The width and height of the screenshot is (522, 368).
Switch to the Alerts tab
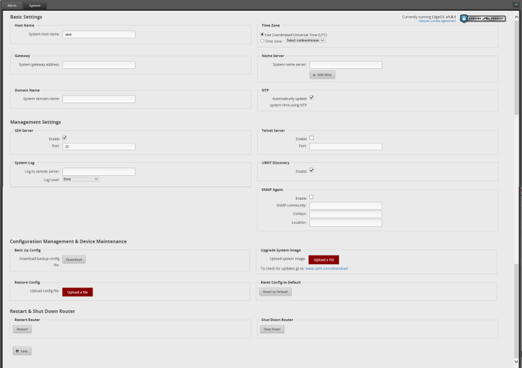12,5
